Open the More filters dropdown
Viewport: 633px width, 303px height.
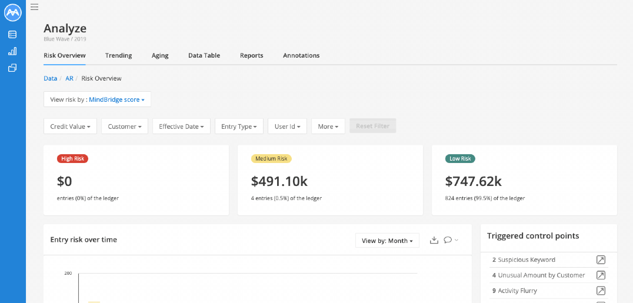[328, 126]
